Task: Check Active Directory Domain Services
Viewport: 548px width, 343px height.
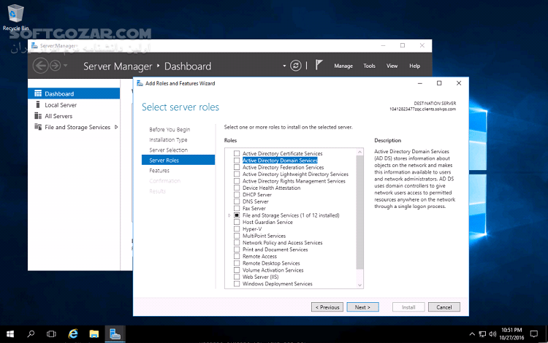Action: 237,161
